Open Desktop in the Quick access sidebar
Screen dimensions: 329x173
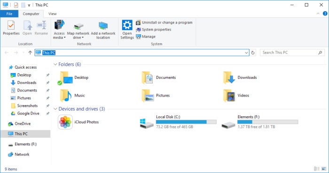21,75
